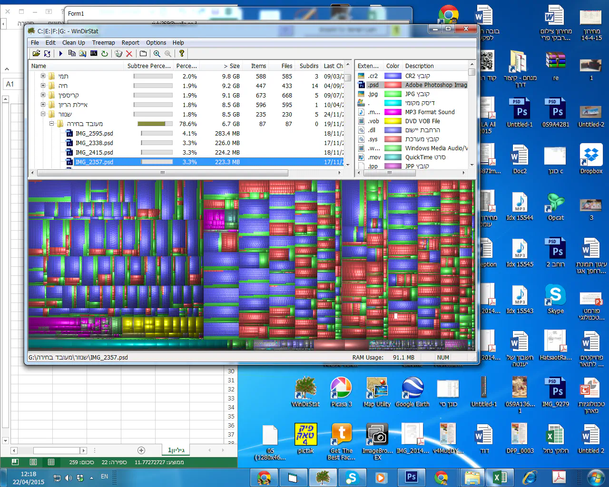The width and height of the screenshot is (609, 487).
Task: Select IMG_2595.psd in the file tree
Action: coord(94,134)
